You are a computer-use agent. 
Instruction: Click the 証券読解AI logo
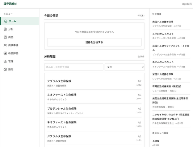pos(10,4)
